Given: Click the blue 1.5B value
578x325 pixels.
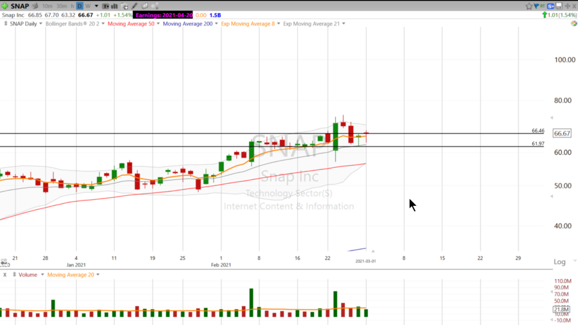Looking at the screenshot, I should pyautogui.click(x=216, y=15).
